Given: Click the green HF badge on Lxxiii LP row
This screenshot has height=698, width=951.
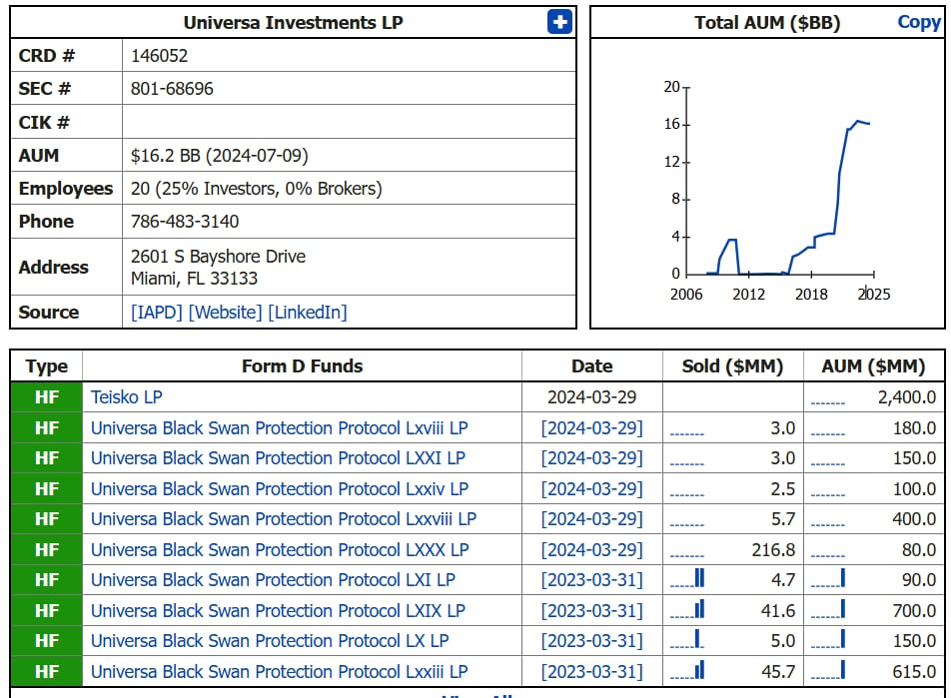Looking at the screenshot, I should [x=47, y=672].
